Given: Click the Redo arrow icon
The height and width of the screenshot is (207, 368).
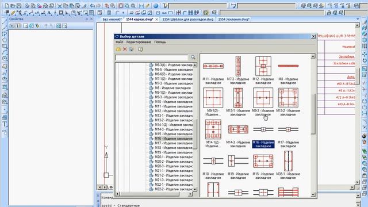Looking at the screenshot, I should 98,6.
